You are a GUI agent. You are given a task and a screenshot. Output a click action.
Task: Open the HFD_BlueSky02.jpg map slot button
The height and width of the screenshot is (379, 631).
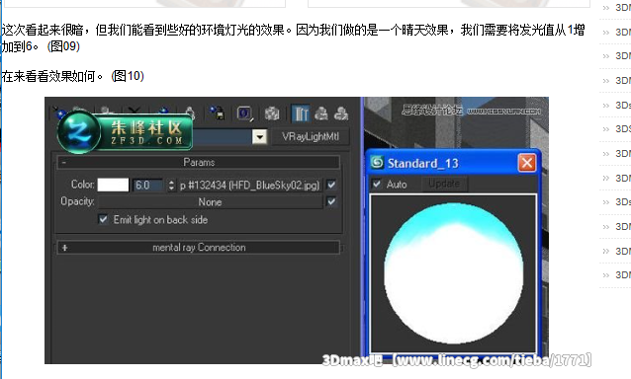250,186
